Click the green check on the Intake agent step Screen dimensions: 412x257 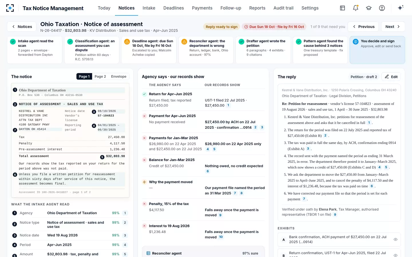13,42
